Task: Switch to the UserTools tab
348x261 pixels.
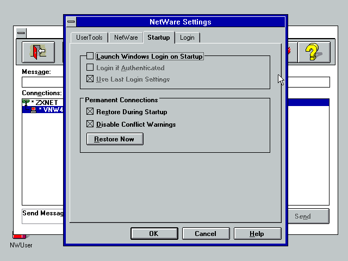Action: [89, 38]
